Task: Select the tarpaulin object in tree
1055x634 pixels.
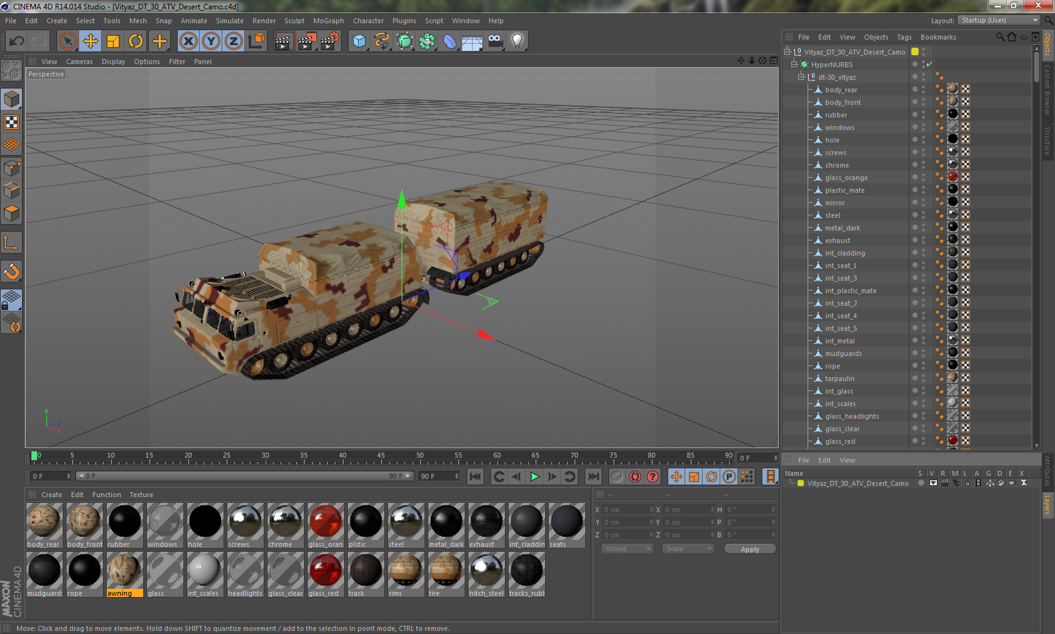Action: pos(839,379)
